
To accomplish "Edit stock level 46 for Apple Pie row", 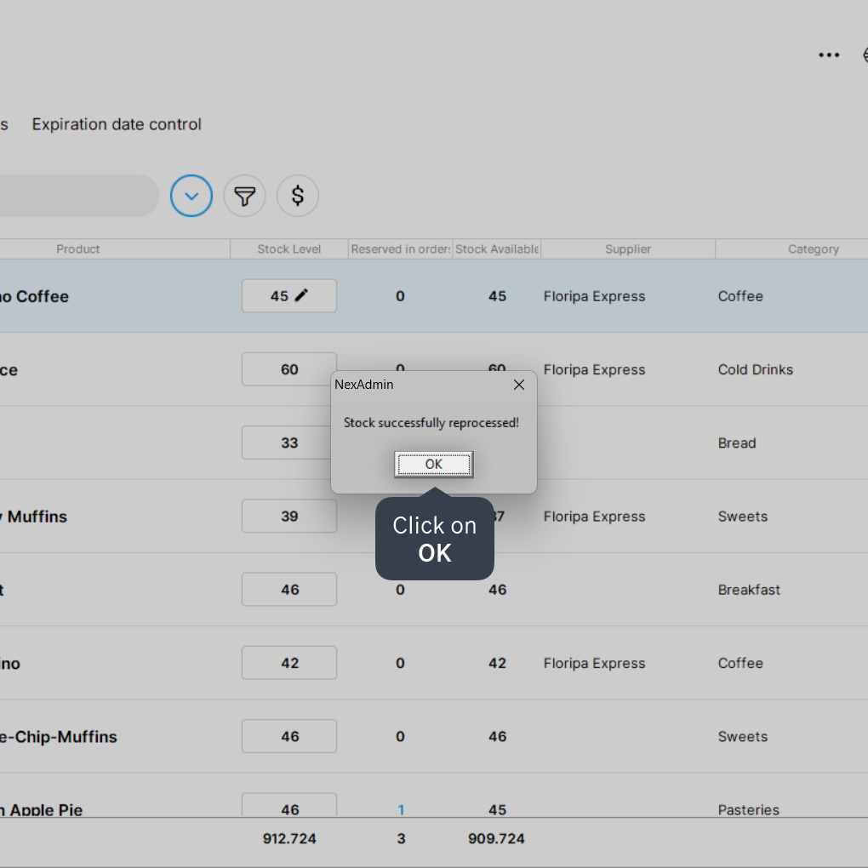I will [289, 805].
